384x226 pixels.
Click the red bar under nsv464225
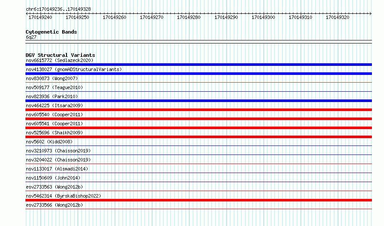[198, 110]
